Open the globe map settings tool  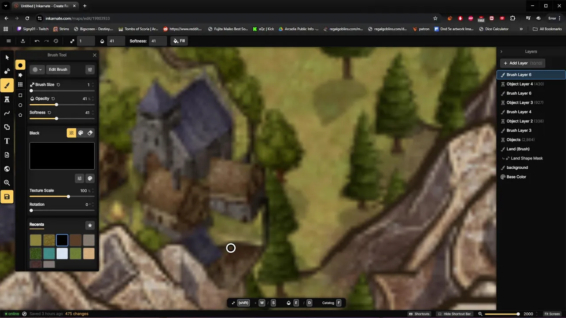coord(7,169)
